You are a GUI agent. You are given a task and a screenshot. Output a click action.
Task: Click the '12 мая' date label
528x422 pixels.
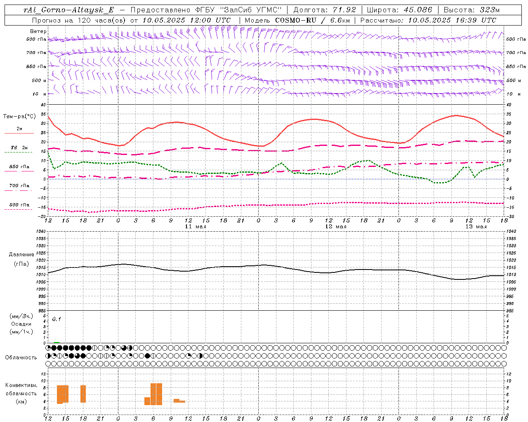(x=336, y=227)
